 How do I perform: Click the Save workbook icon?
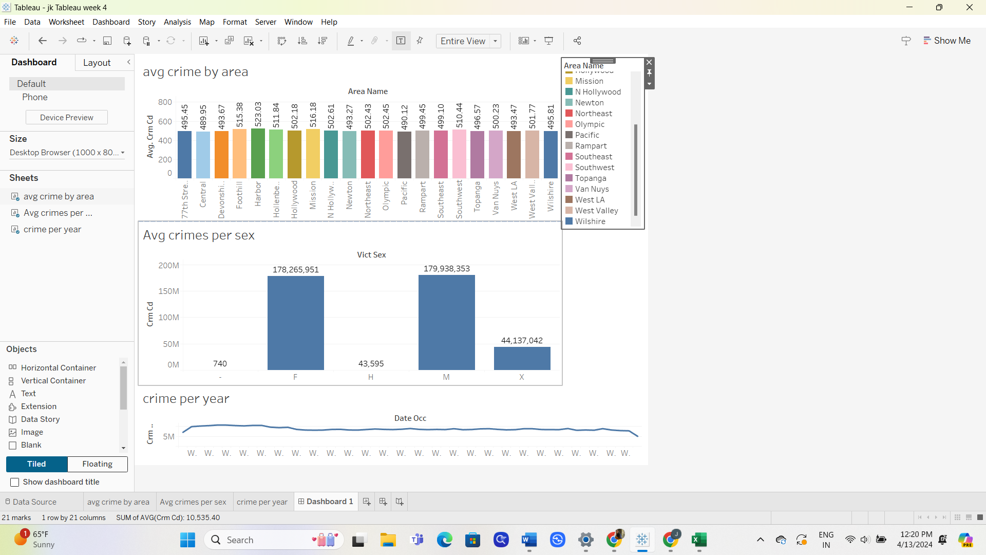tap(107, 41)
